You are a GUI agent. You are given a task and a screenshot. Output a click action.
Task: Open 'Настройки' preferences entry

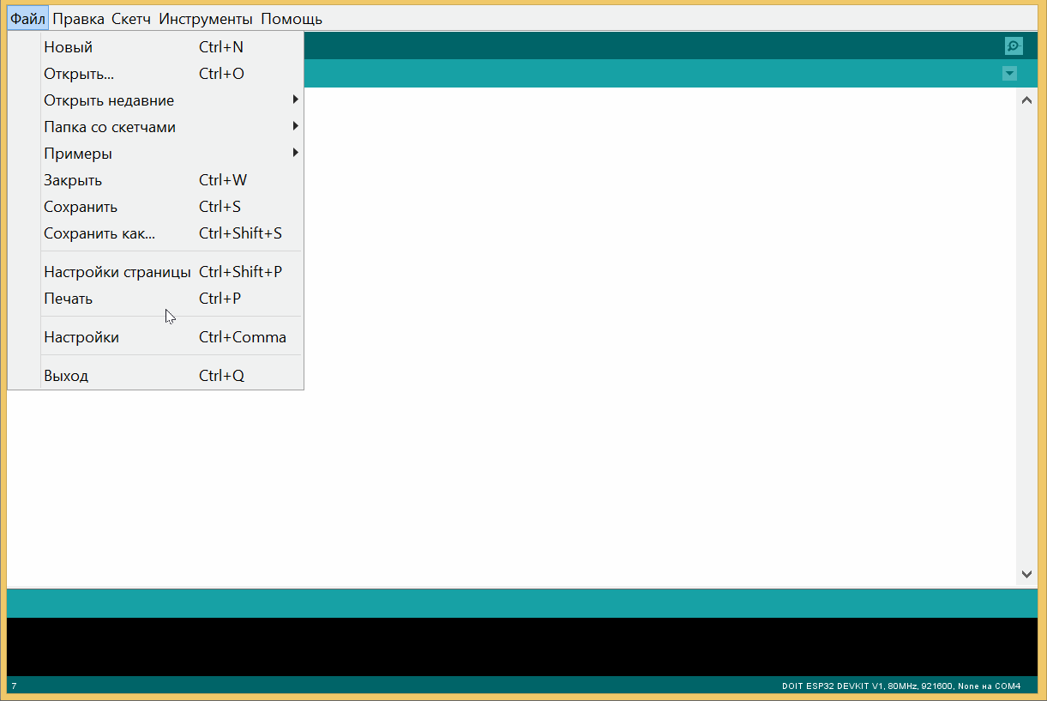pos(81,337)
